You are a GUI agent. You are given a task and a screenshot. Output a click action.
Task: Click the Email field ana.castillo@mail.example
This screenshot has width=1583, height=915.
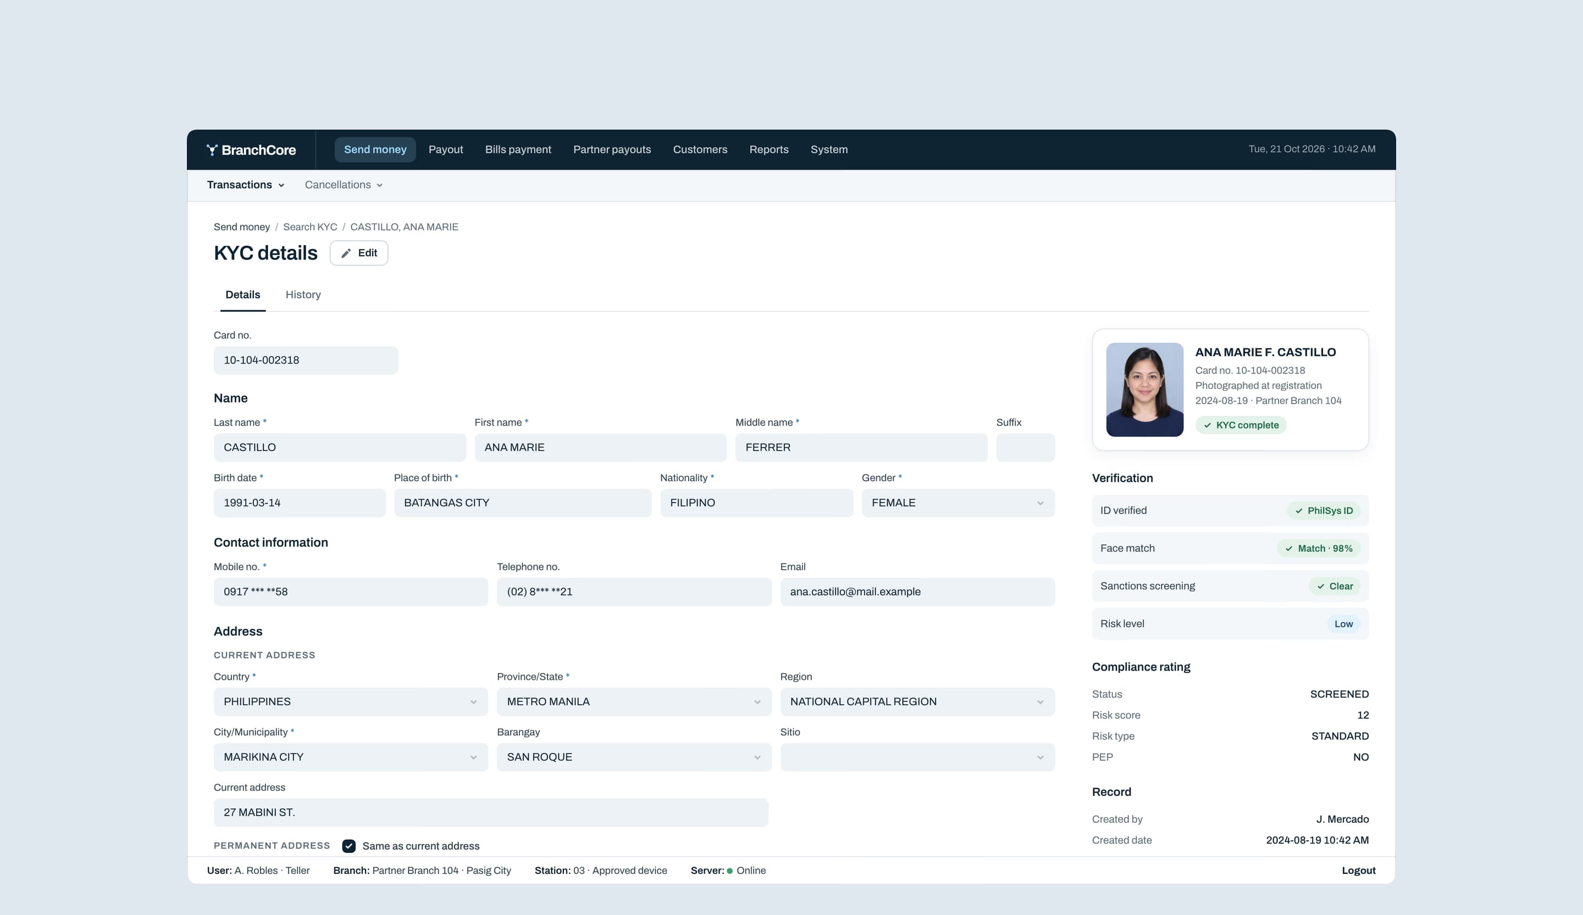[917, 592]
